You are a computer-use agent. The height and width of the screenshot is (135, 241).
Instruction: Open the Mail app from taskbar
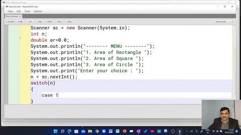pos(83,131)
